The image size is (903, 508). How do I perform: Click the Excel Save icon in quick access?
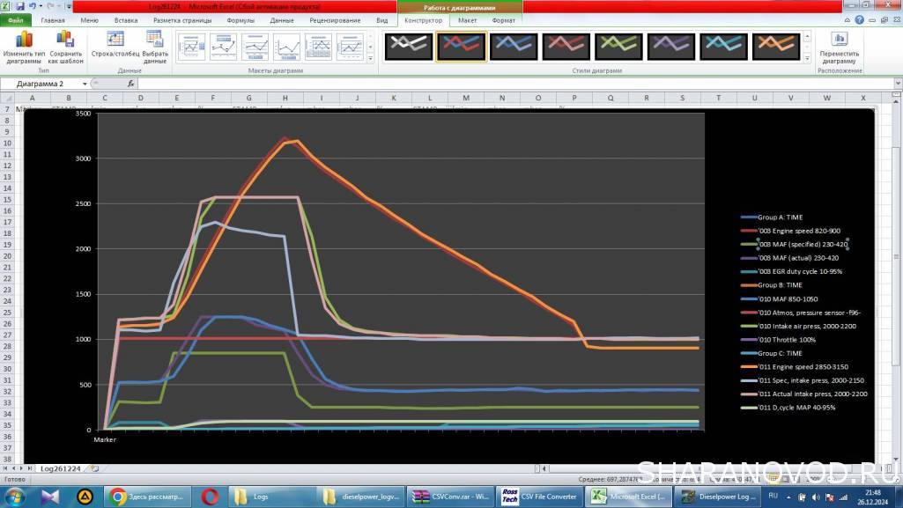tap(19, 6)
